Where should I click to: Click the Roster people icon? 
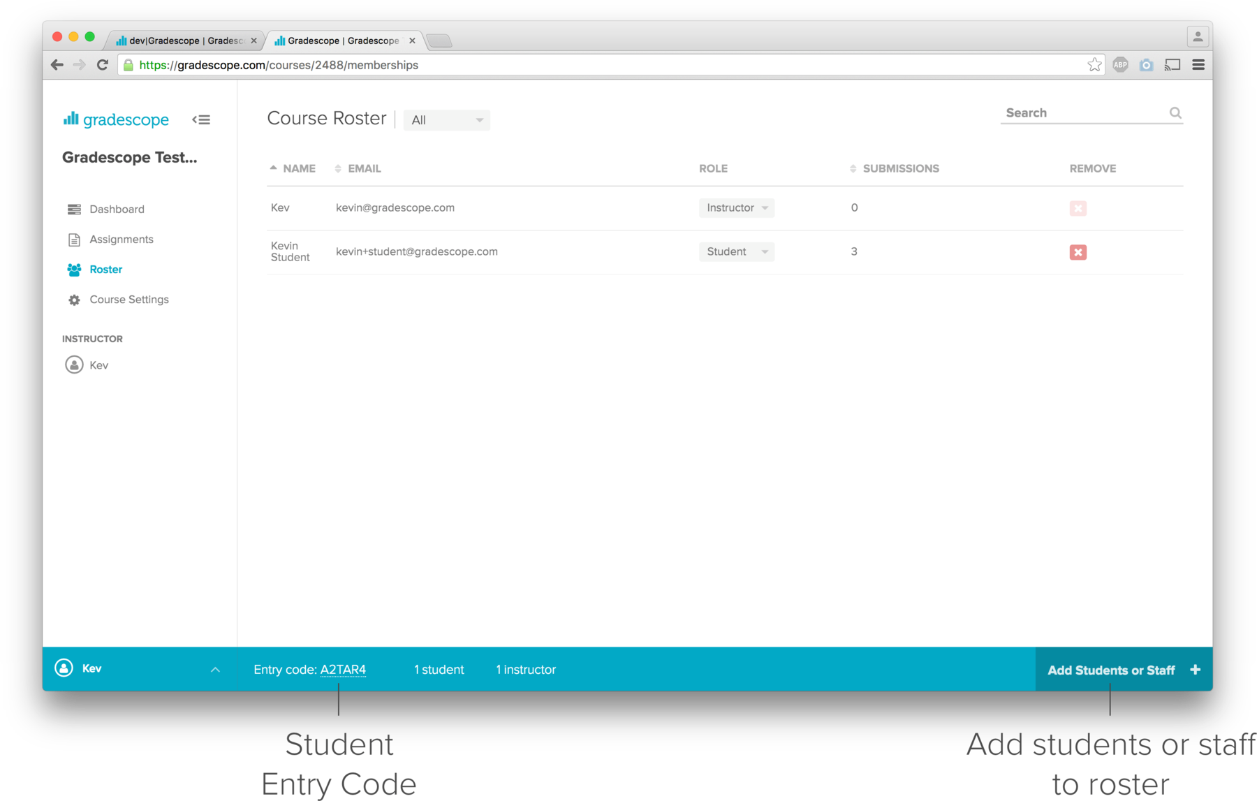[74, 270]
